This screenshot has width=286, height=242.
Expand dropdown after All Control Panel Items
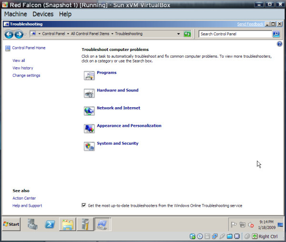point(112,34)
